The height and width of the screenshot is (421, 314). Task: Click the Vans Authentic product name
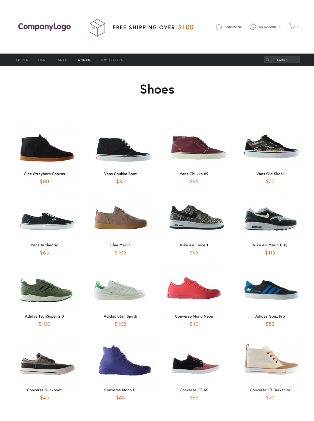(x=44, y=245)
